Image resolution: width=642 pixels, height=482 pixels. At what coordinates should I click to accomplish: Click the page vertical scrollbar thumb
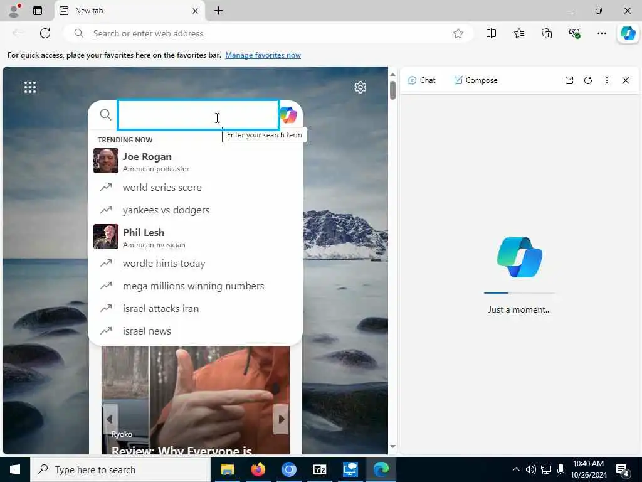[x=392, y=90]
